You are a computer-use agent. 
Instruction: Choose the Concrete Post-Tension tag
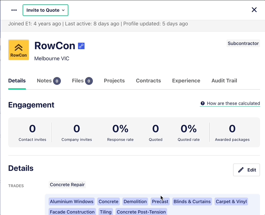coord(141,212)
